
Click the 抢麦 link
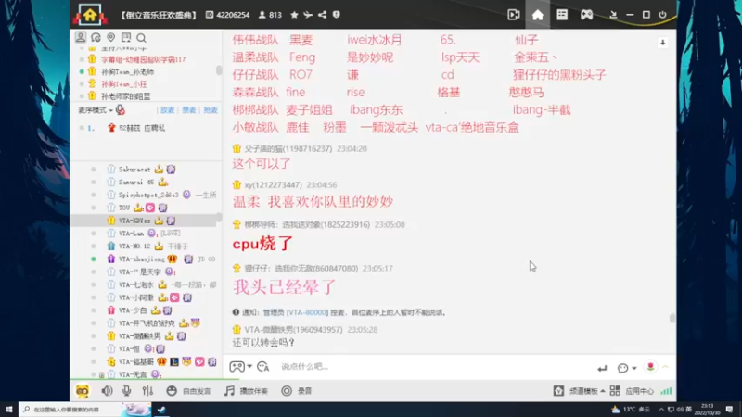pyautogui.click(x=211, y=110)
